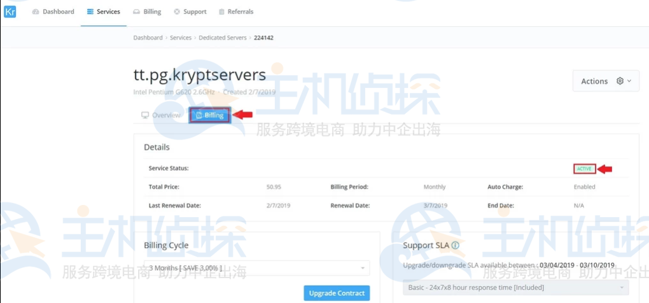
Task: Go to Dashboard in the breadcrumb
Action: point(148,38)
